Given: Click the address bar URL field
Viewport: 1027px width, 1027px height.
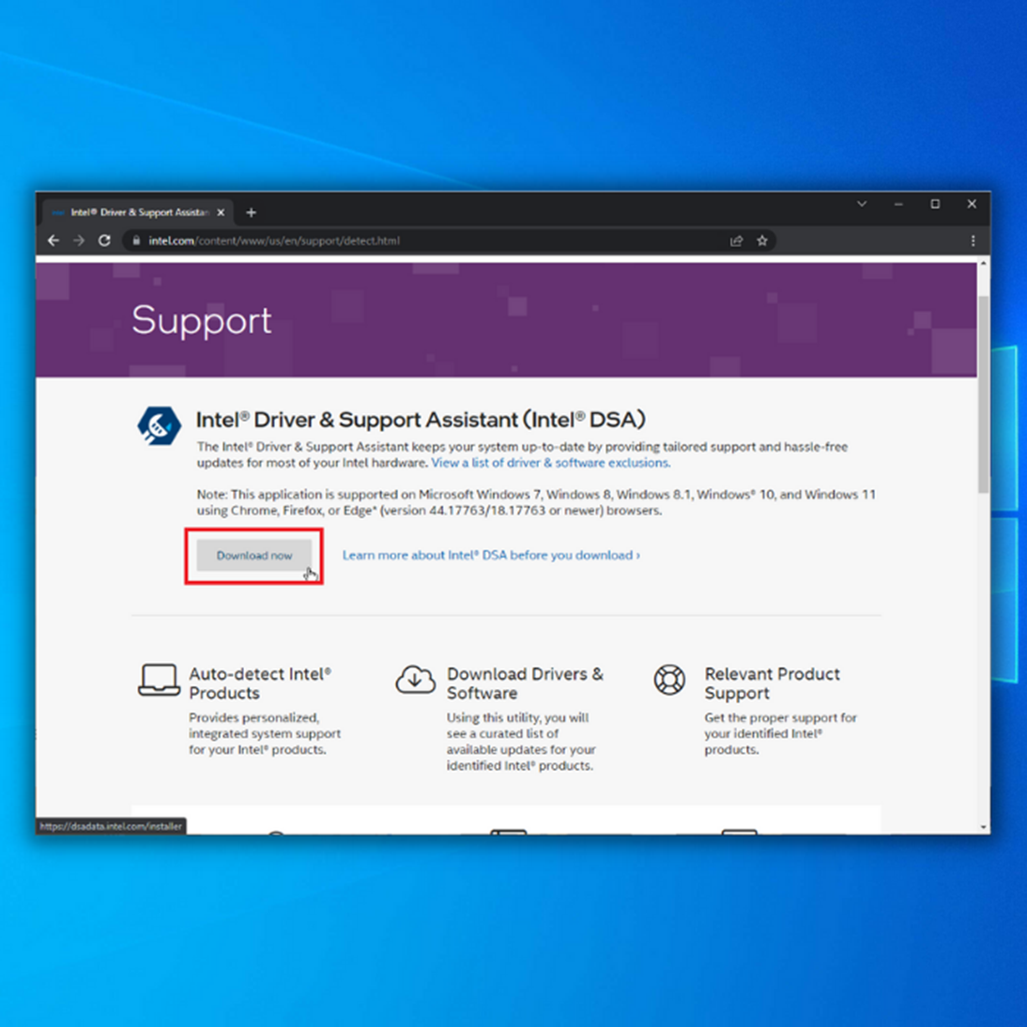Looking at the screenshot, I should [422, 241].
